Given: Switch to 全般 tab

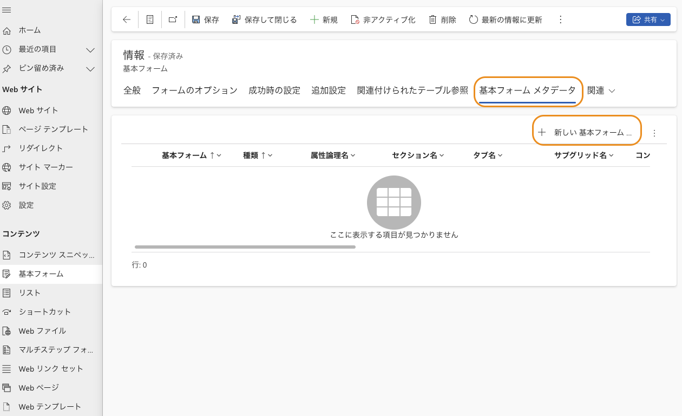Looking at the screenshot, I should [x=132, y=90].
